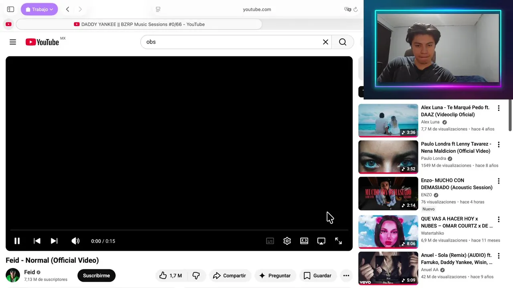Open AirPlay casting options
The image size is (513, 288).
click(x=321, y=241)
